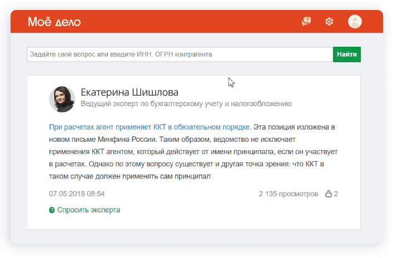Click the Спросить эксперта link
Screen dimensions: 397x258
point(88,210)
